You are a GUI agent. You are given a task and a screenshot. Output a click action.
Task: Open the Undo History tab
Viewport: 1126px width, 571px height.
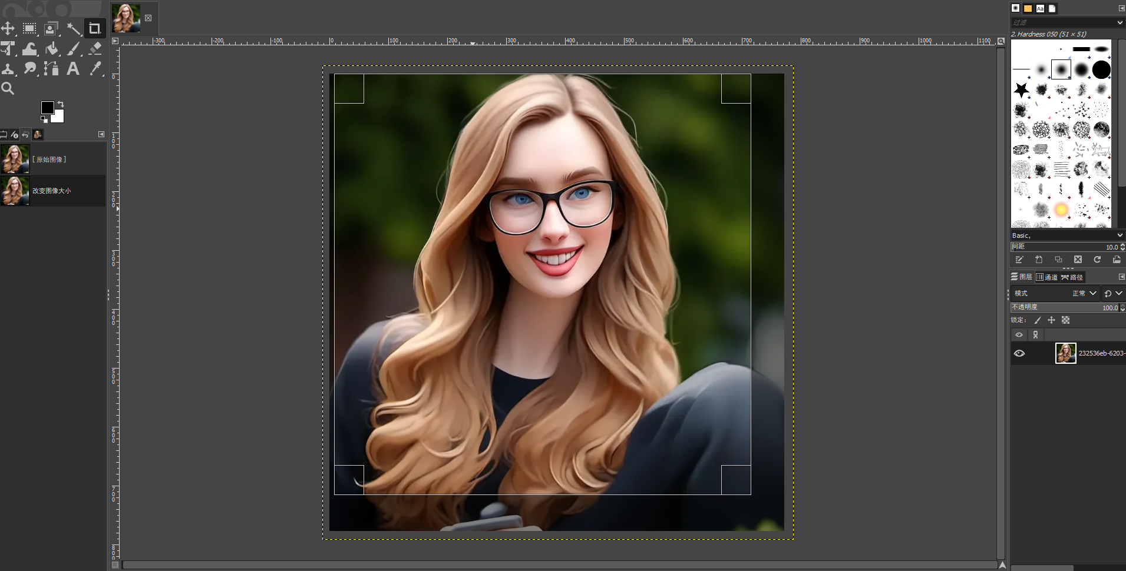[25, 135]
